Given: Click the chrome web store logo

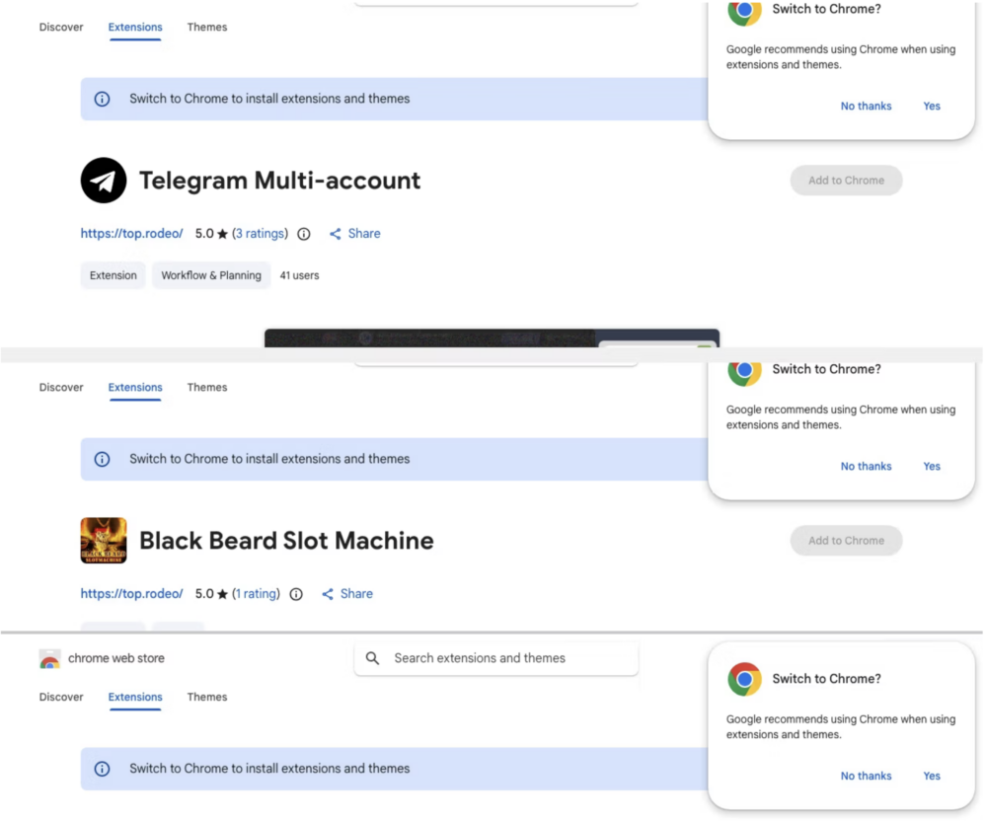Looking at the screenshot, I should [x=49, y=659].
